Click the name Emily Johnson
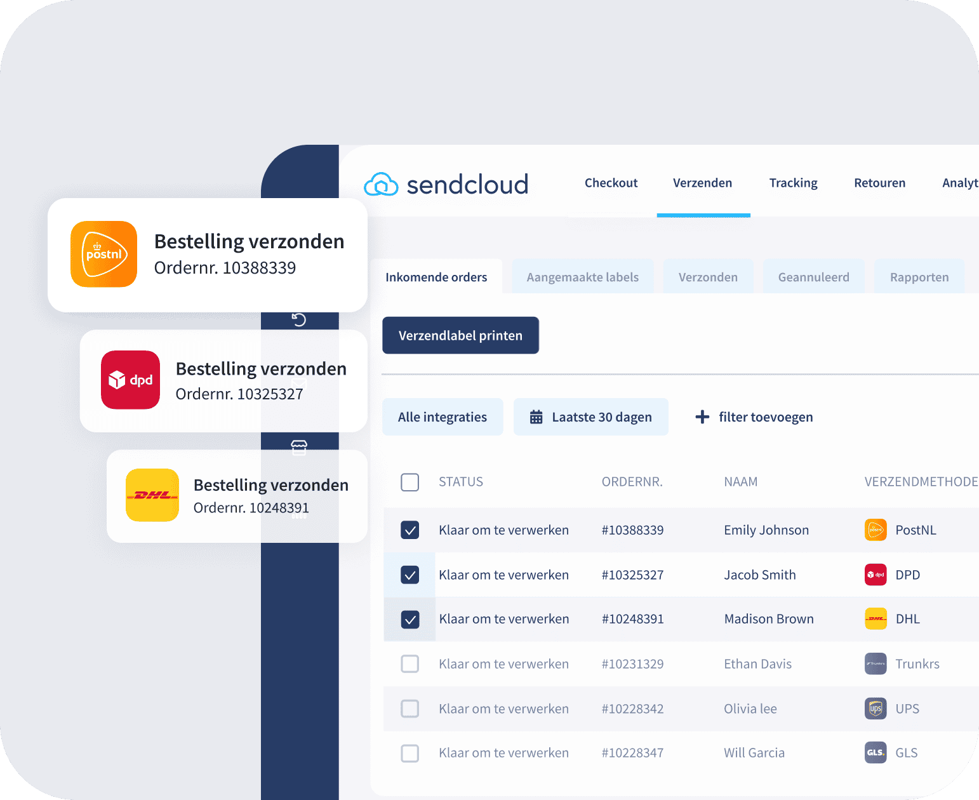This screenshot has width=979, height=800. point(766,530)
